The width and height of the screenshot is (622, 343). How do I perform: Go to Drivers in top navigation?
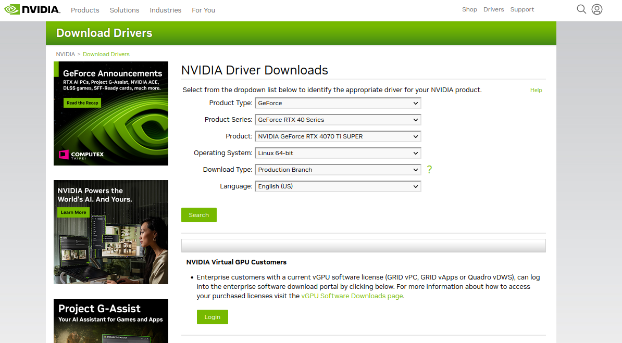pos(493,9)
